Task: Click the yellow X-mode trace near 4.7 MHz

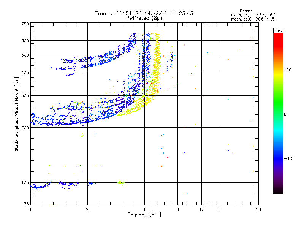Action: pos(157,64)
